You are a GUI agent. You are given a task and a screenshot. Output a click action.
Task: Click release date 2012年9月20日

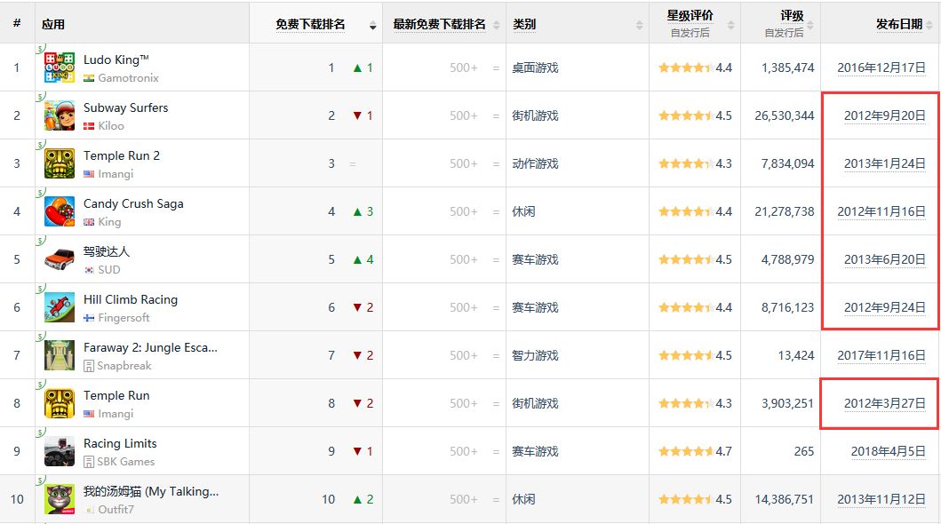(x=885, y=115)
